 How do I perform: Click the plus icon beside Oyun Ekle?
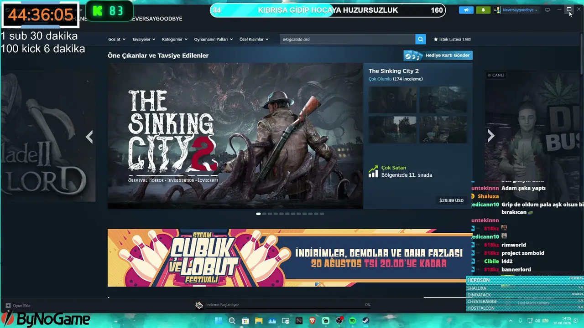tap(8, 306)
